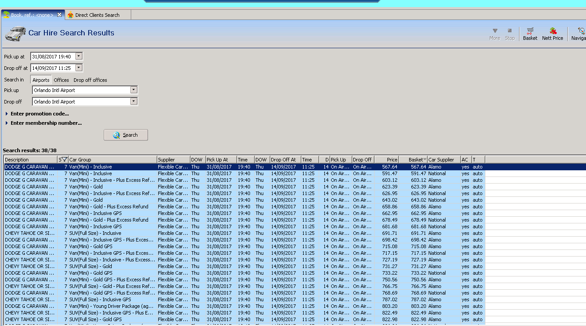Select the Offices search option
Image resolution: width=586 pixels, height=326 pixels.
click(x=61, y=80)
